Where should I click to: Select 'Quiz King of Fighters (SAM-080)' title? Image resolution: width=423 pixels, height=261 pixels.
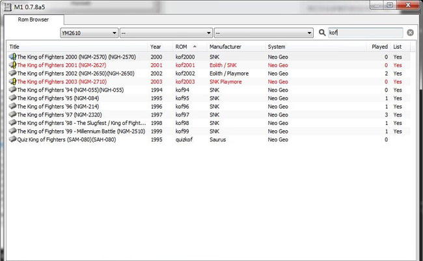pos(66,139)
